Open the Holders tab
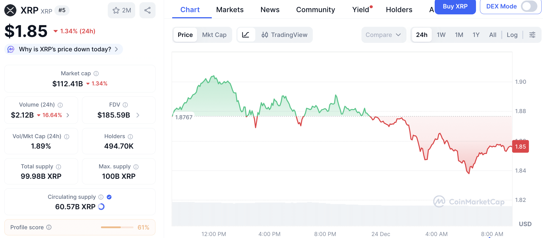This screenshot has height=238, width=543. point(399,10)
